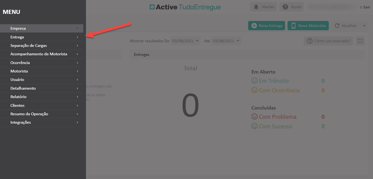
Task: Click the Com Sucesso status link
Action: coord(276,126)
